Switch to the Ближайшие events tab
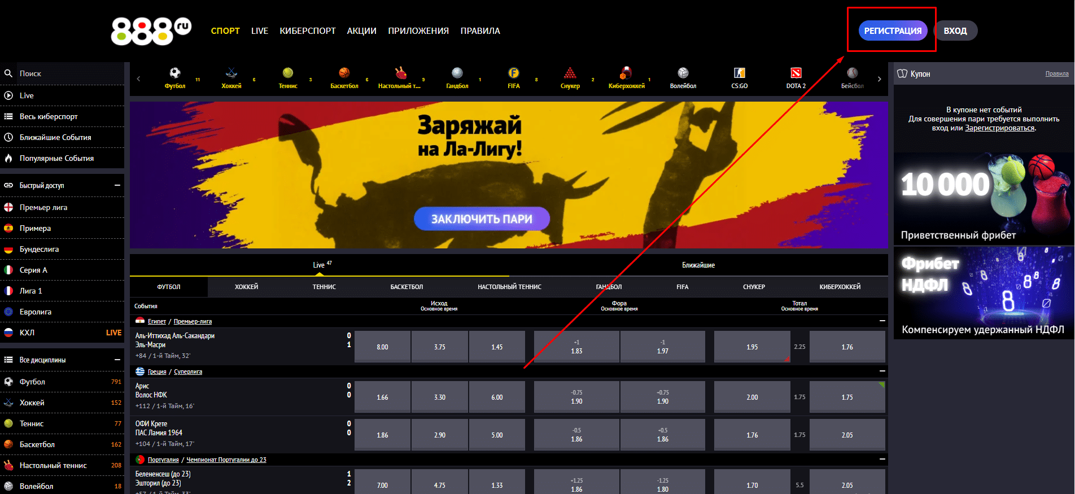 [698, 265]
